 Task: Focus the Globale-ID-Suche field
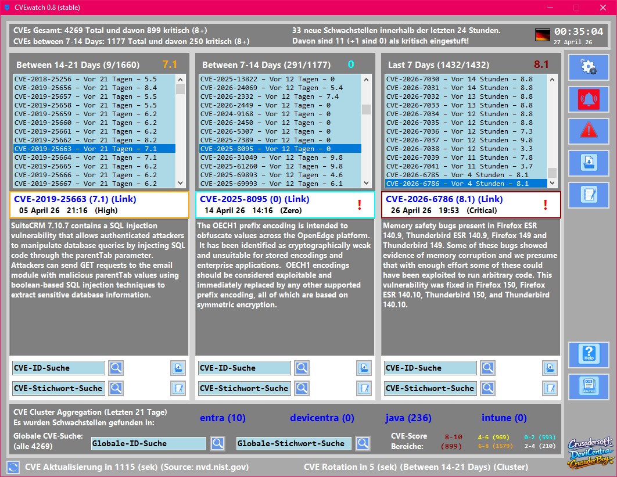[148, 443]
